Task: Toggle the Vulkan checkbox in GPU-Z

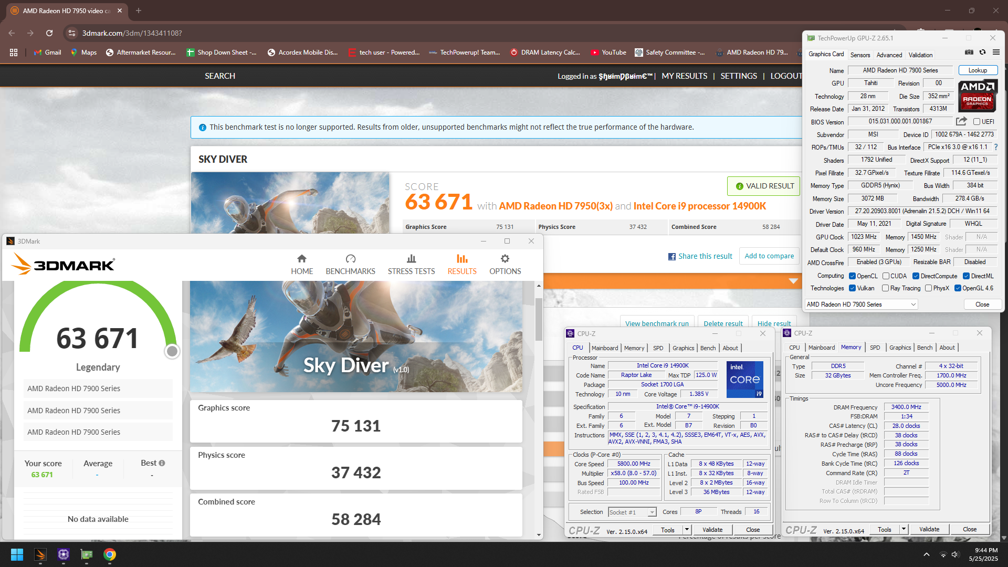Action: coord(853,288)
